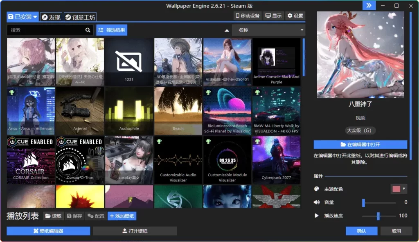Click the 配置 configure playlist button
Image resolution: width=419 pixels, height=242 pixels.
(x=96, y=216)
